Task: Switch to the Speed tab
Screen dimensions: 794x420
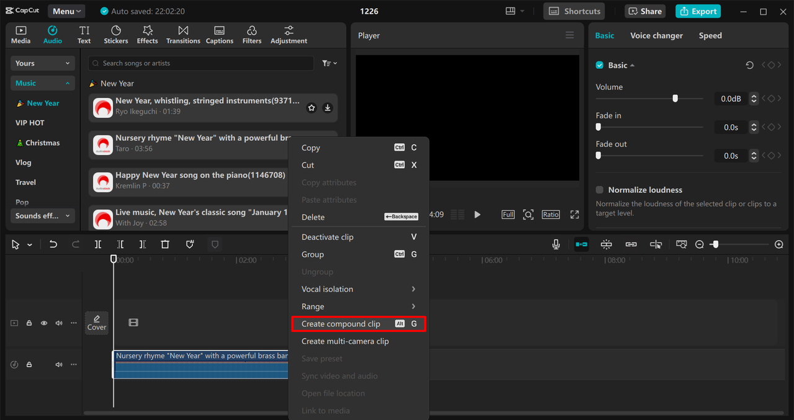Action: tap(710, 35)
